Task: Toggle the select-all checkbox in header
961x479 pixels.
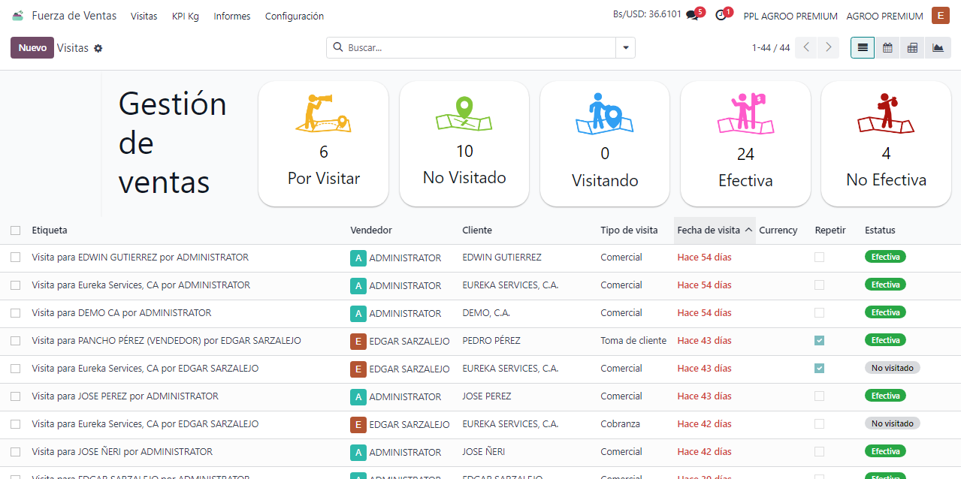Action: 16,230
